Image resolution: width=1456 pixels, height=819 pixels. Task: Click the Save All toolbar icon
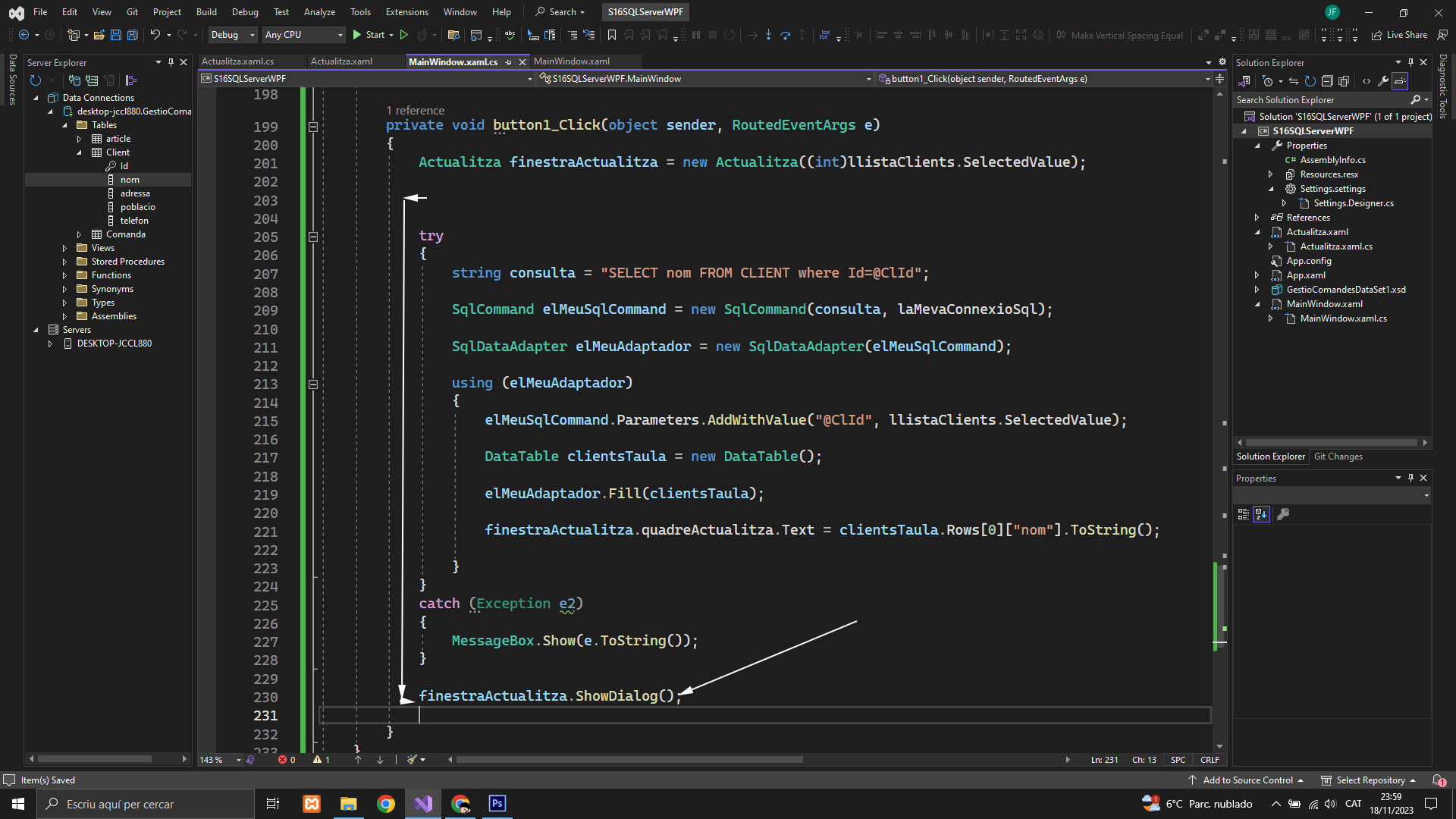coord(132,35)
